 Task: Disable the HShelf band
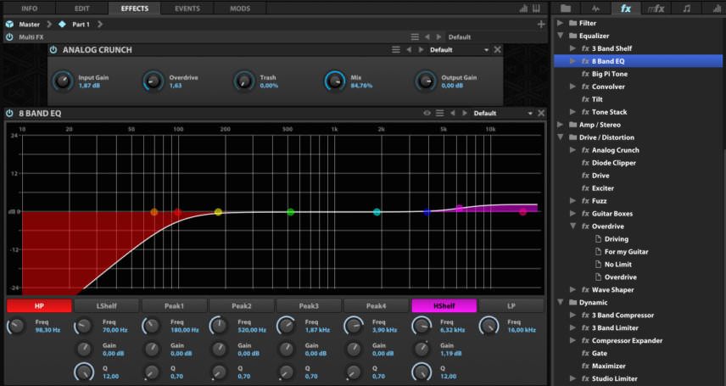click(444, 306)
